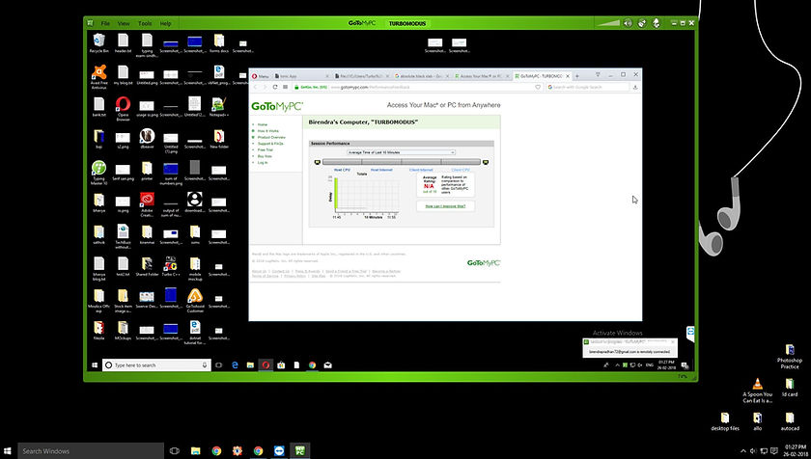Open the filezilla icon on remote desktop
The height and width of the screenshot is (459, 811).
pyautogui.click(x=98, y=331)
